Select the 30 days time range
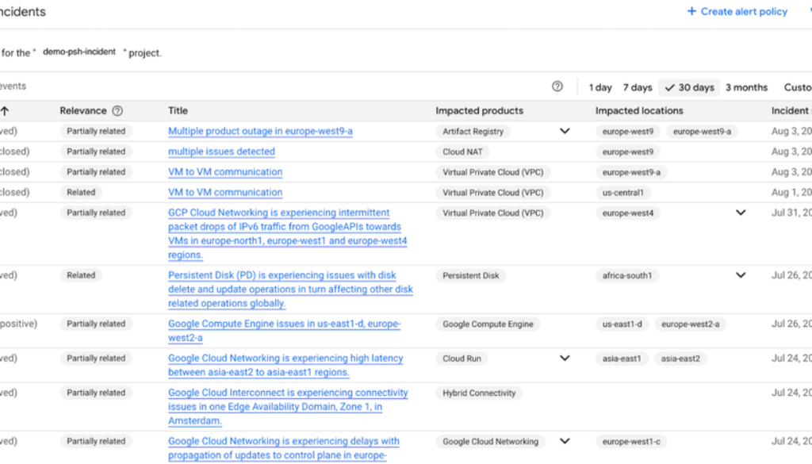Screen dimensions: 812x464 tap(689, 87)
